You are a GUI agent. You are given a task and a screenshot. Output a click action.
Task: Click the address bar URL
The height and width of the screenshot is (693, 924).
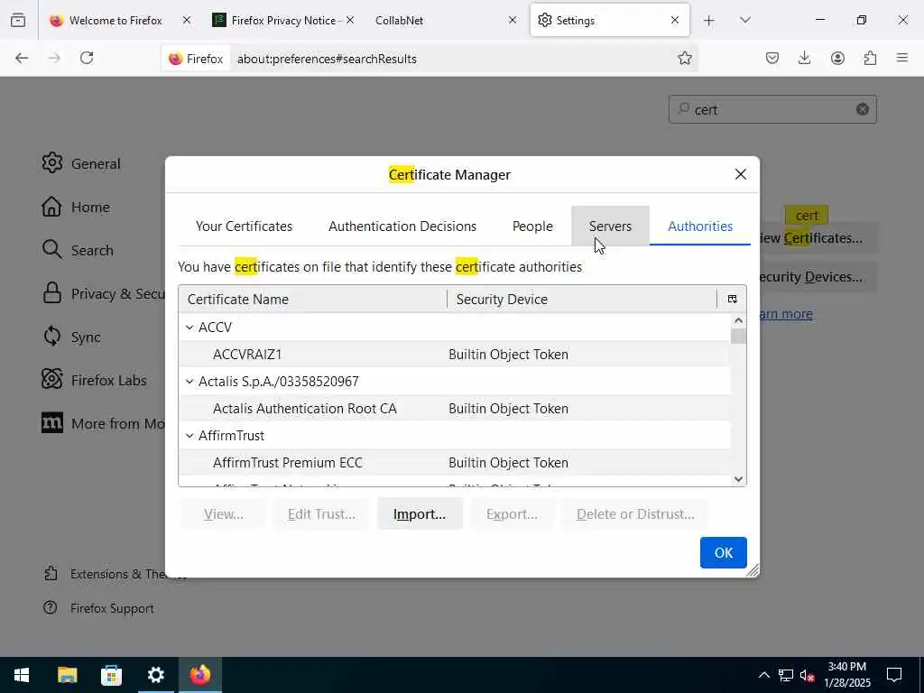point(327,59)
